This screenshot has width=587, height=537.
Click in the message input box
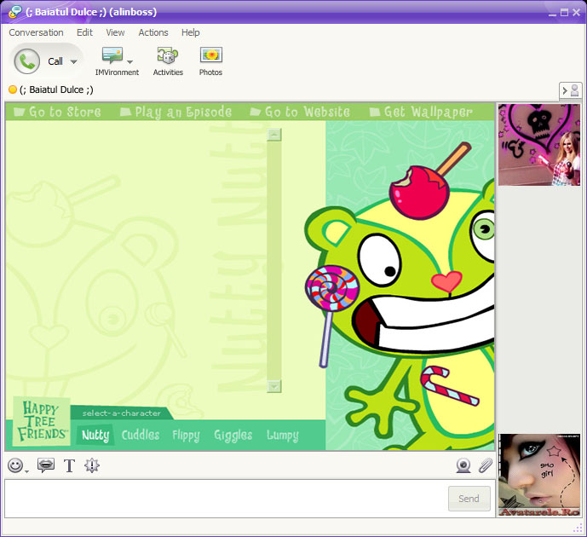point(226,499)
